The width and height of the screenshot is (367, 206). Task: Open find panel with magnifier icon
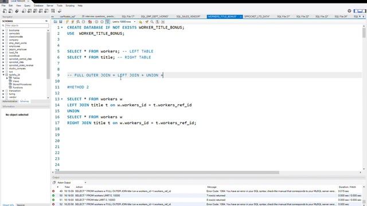(152, 22)
